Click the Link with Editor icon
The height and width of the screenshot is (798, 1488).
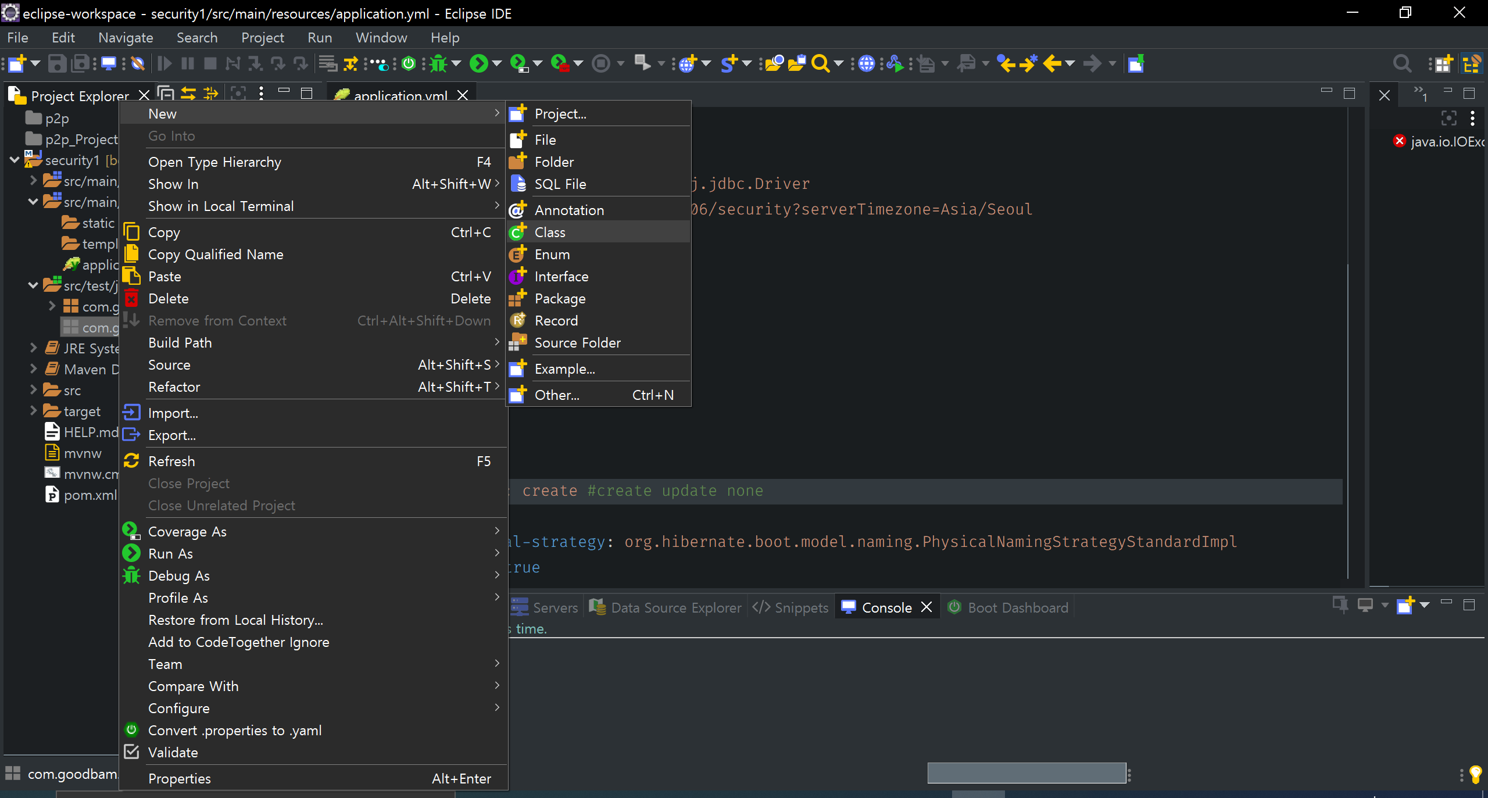click(x=188, y=94)
